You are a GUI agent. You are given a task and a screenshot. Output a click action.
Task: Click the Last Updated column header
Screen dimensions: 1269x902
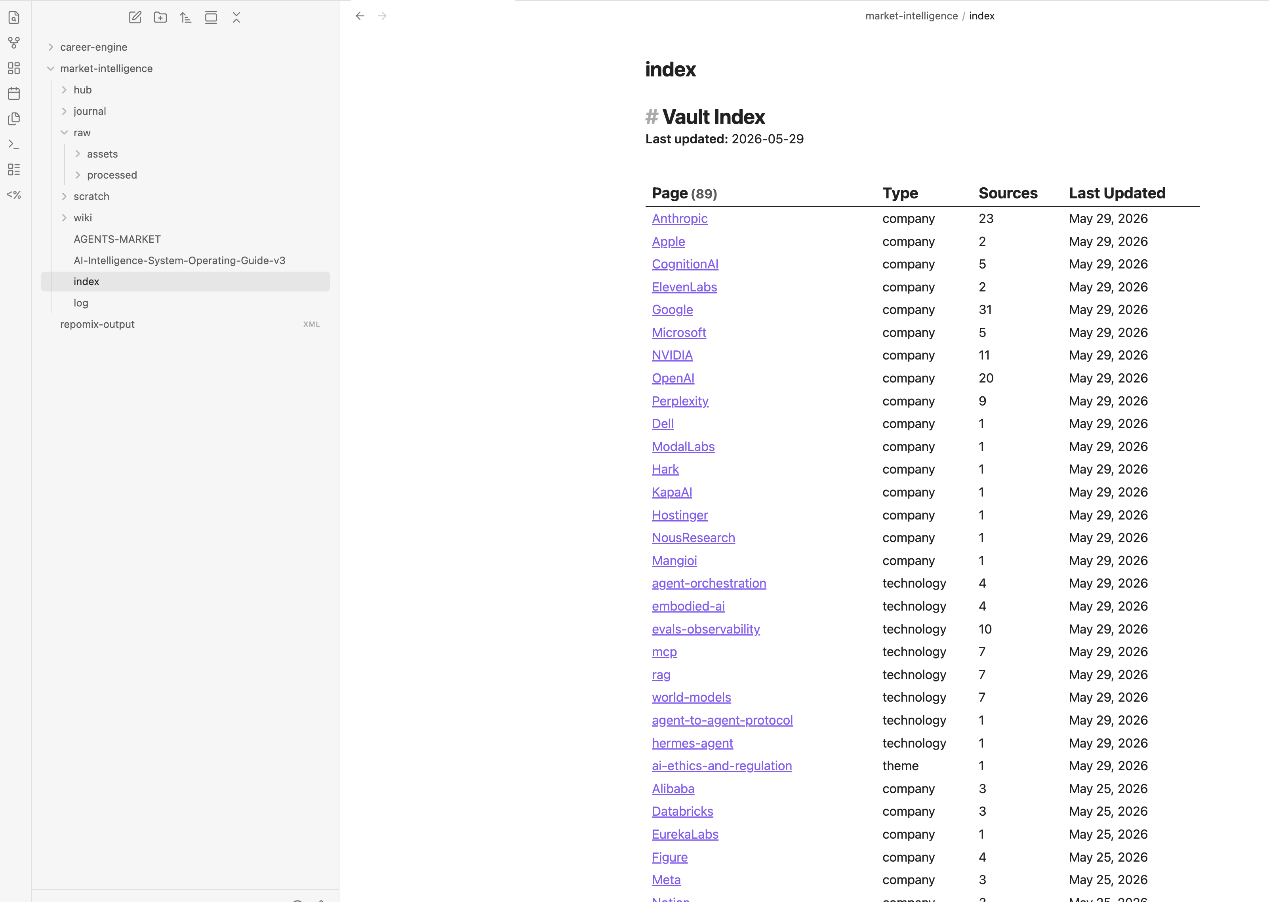coord(1117,193)
